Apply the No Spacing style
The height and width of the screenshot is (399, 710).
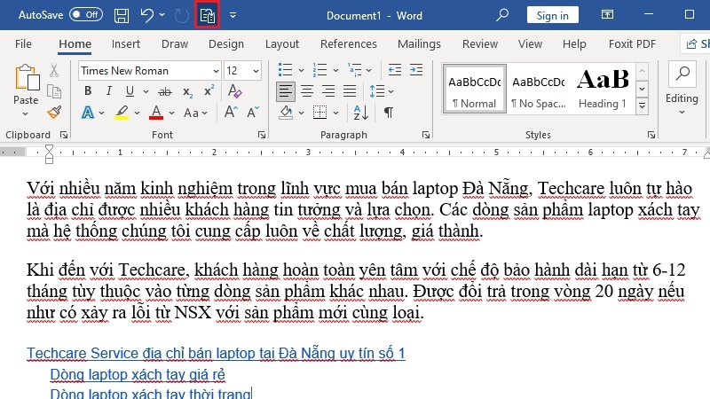539,89
